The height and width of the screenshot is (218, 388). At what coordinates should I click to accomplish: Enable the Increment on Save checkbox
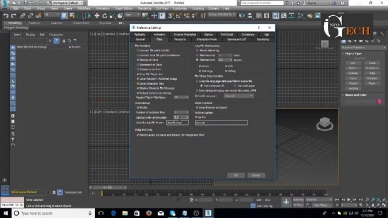138,65
